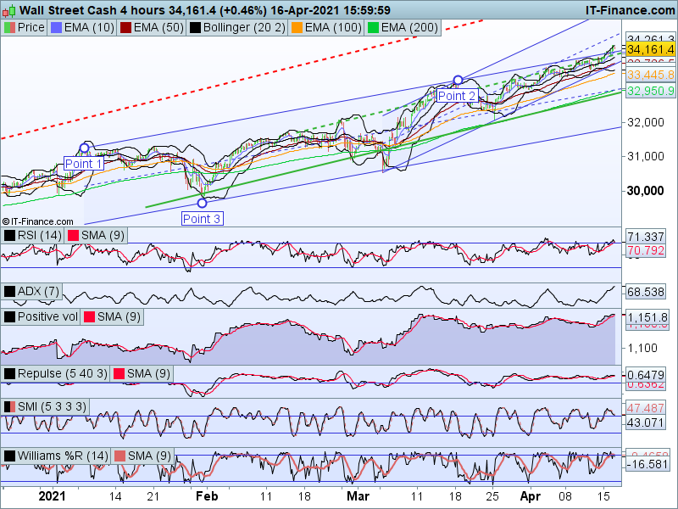Viewport: 678px width, 509px height.
Task: Click the black Bollinger (20 2) color swatch
Action: click(x=195, y=28)
